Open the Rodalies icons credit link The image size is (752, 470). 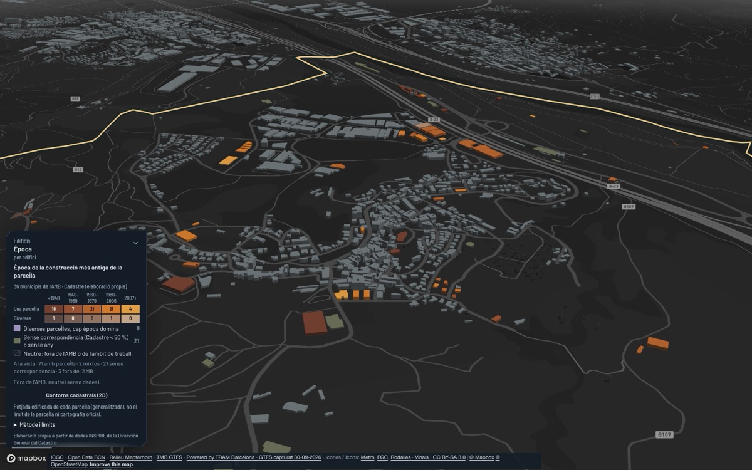401,457
